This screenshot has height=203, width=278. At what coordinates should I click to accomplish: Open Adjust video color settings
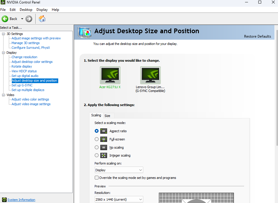pos(30,99)
